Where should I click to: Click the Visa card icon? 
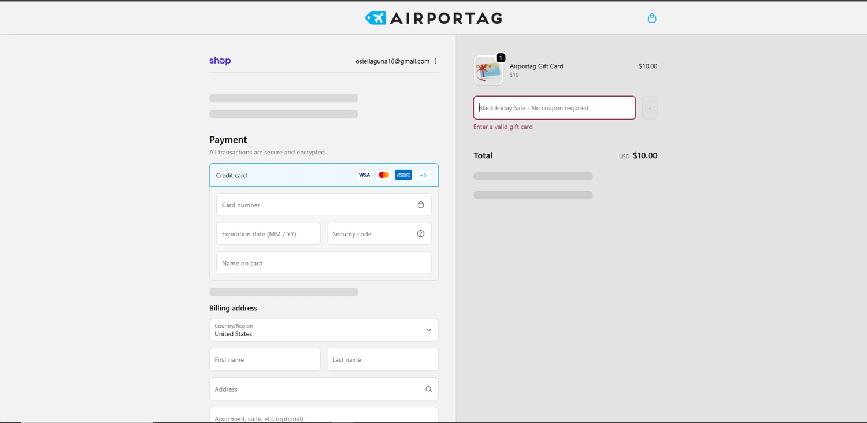pyautogui.click(x=364, y=175)
